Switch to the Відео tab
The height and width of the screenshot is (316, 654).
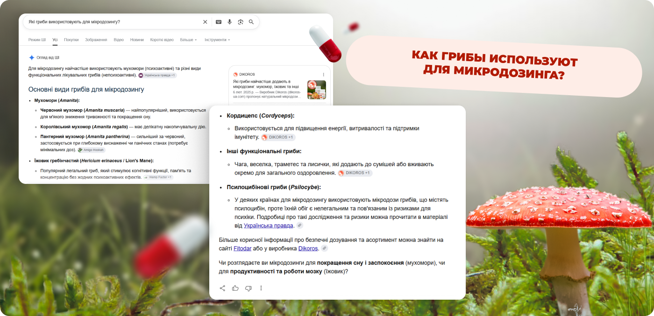coord(119,40)
